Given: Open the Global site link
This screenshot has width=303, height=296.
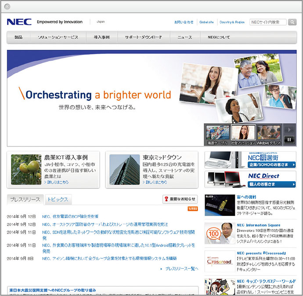Looking at the screenshot, I should [x=206, y=22].
